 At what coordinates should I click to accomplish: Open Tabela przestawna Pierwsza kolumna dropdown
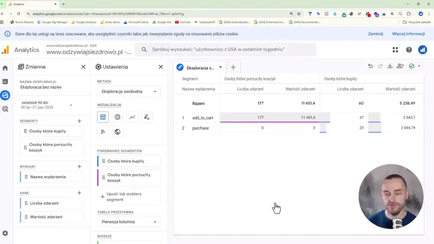pos(129,222)
